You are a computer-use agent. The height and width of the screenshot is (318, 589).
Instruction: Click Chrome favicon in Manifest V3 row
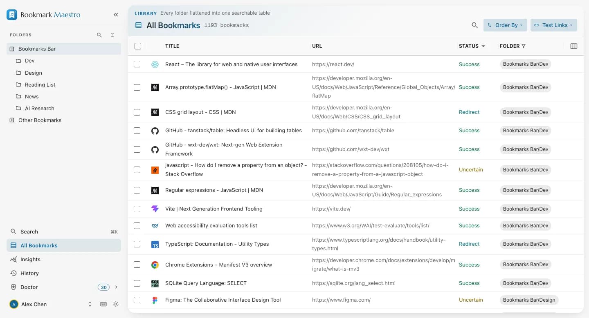[155, 265]
